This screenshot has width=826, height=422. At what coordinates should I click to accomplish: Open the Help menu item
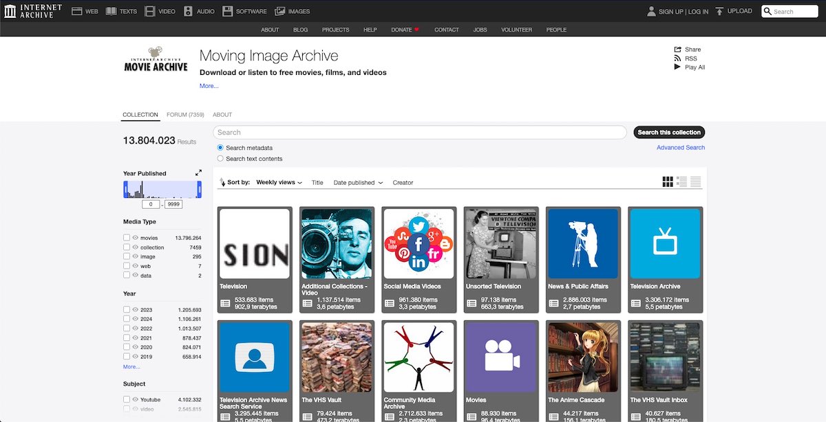[x=370, y=30]
